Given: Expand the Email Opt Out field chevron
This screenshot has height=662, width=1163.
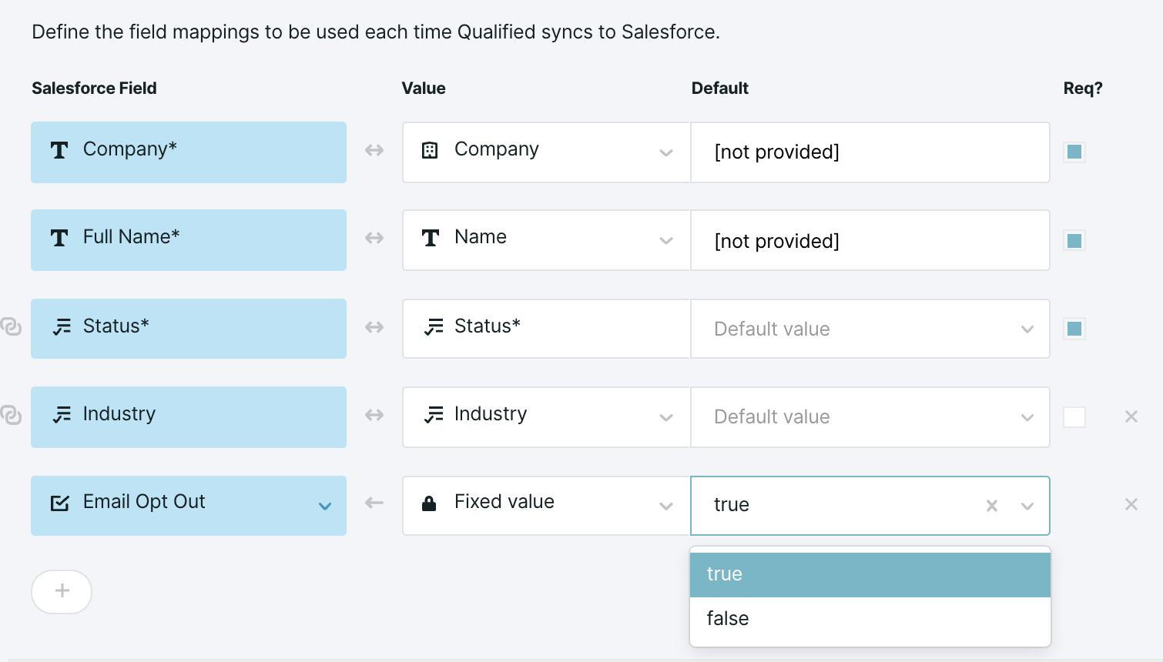Looking at the screenshot, I should pyautogui.click(x=325, y=506).
